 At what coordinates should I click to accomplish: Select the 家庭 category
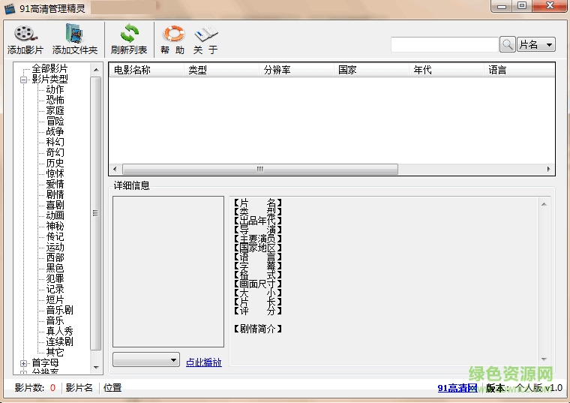click(55, 110)
